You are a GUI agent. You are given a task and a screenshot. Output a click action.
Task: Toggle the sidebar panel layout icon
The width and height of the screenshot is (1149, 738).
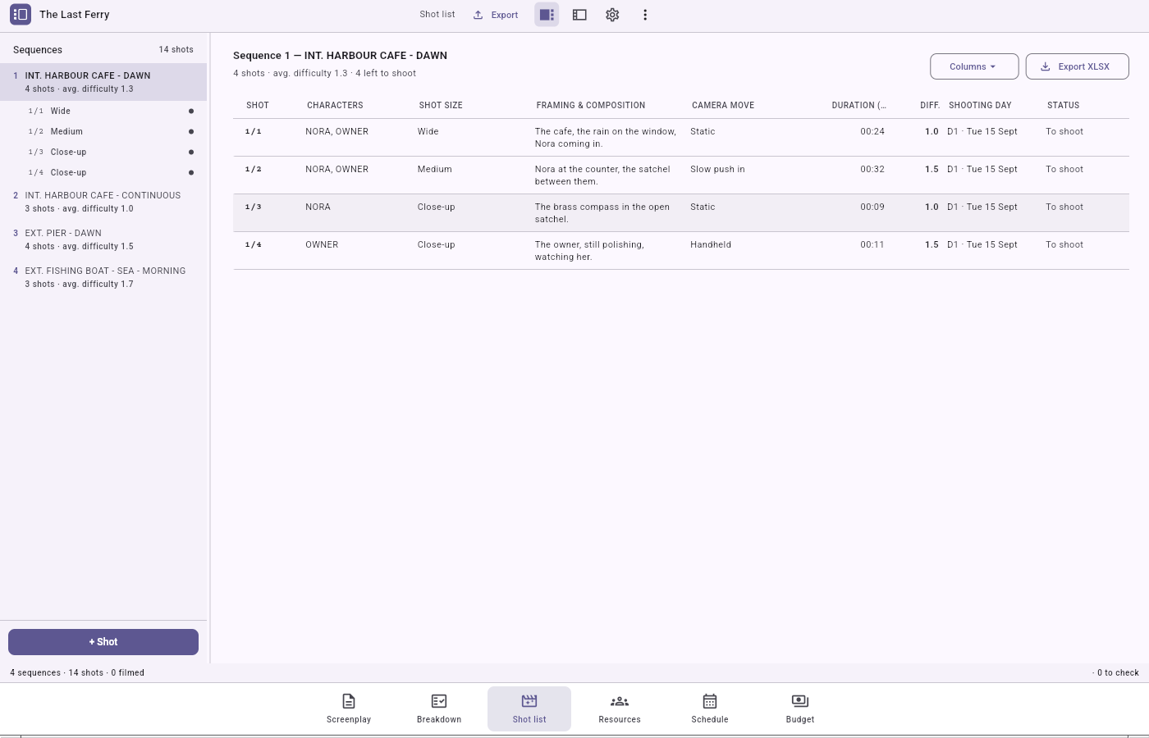point(579,15)
